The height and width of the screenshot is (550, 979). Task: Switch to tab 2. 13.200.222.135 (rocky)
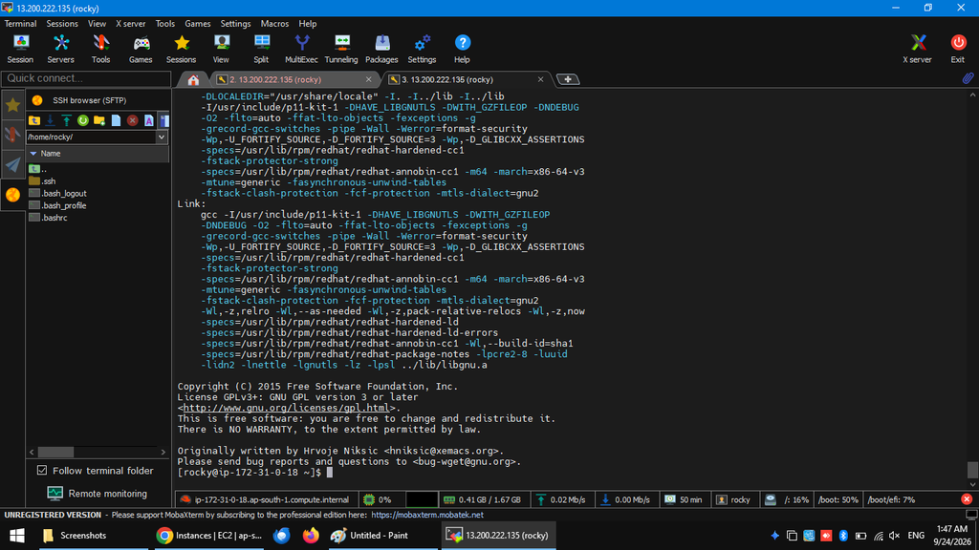coord(294,79)
